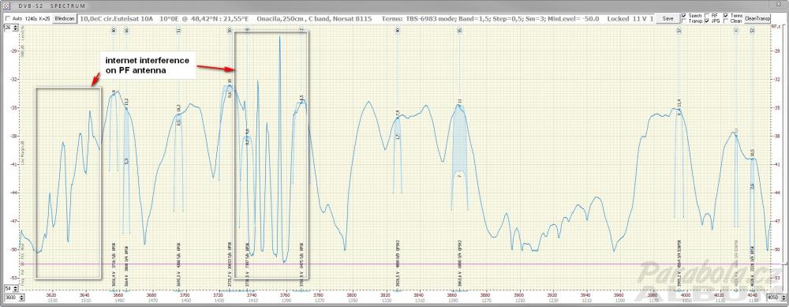Select the highlighted transponder peak near 3865 MHz

click(459, 151)
